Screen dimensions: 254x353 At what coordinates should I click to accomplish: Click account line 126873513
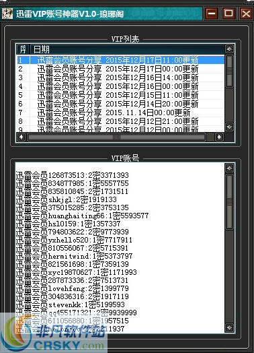[x=73, y=175]
